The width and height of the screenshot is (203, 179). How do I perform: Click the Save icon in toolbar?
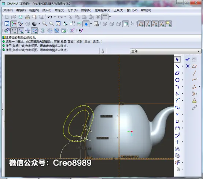point(21,17)
